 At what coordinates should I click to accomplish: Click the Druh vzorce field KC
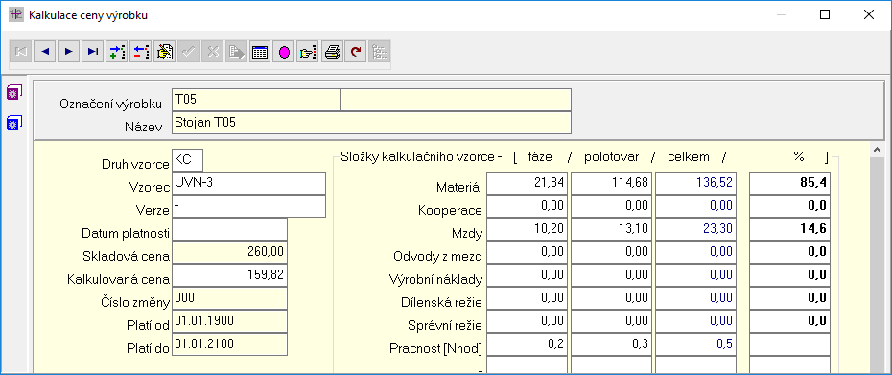click(x=187, y=160)
